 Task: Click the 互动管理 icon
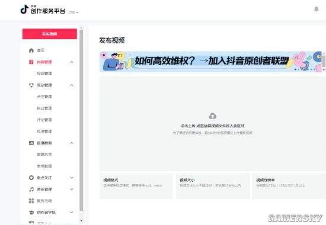pyautogui.click(x=31, y=85)
